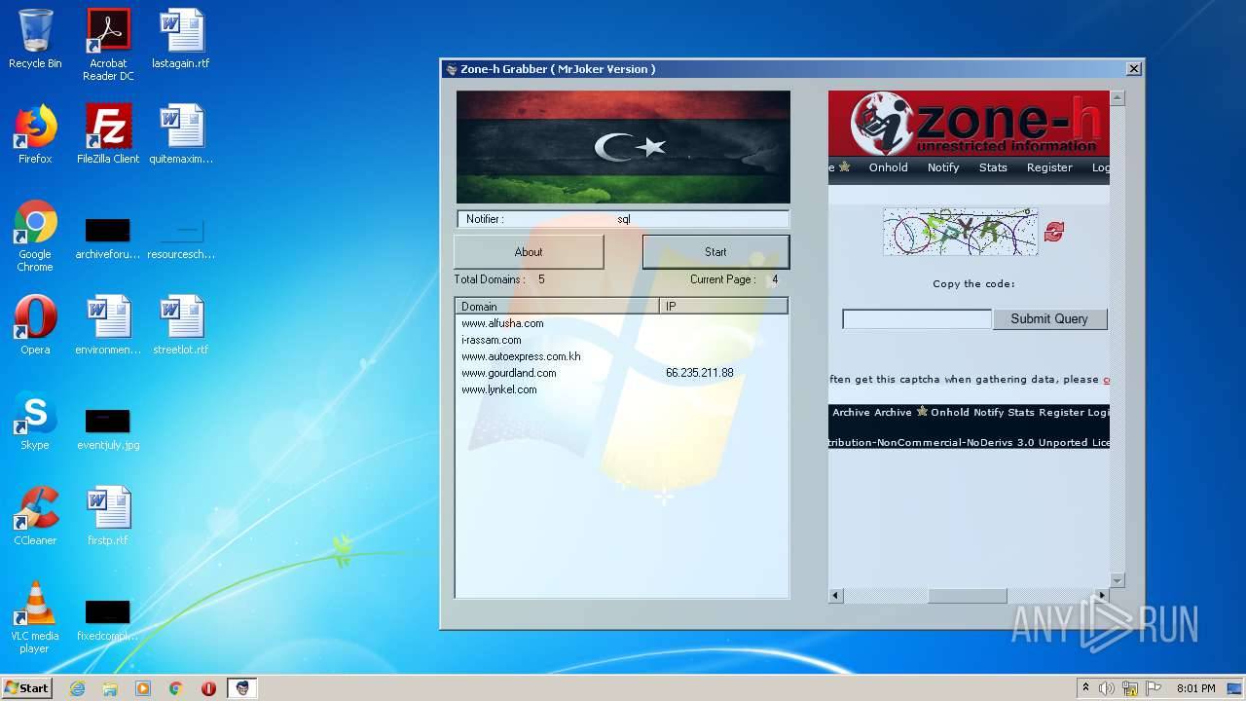The image size is (1246, 701).
Task: Click the zone-h logo banner
Action: click(x=969, y=124)
